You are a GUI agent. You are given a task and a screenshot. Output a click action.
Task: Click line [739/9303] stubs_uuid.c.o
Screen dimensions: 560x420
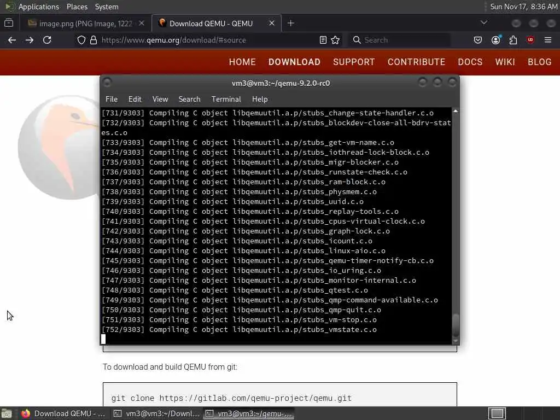pyautogui.click(x=232, y=202)
